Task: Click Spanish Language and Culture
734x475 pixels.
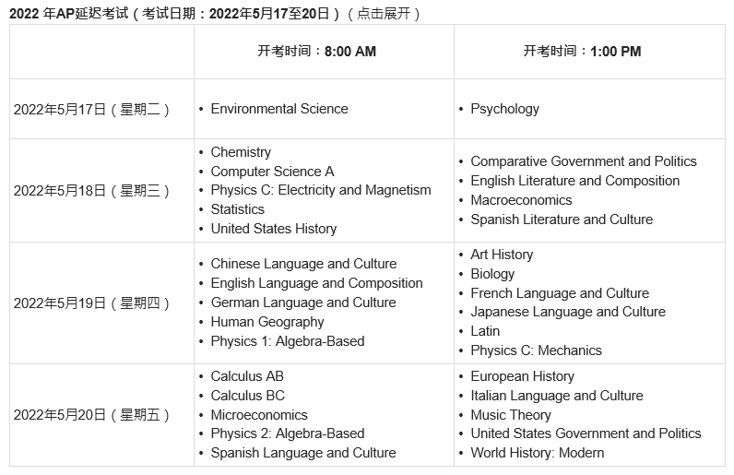Action: [x=303, y=453]
